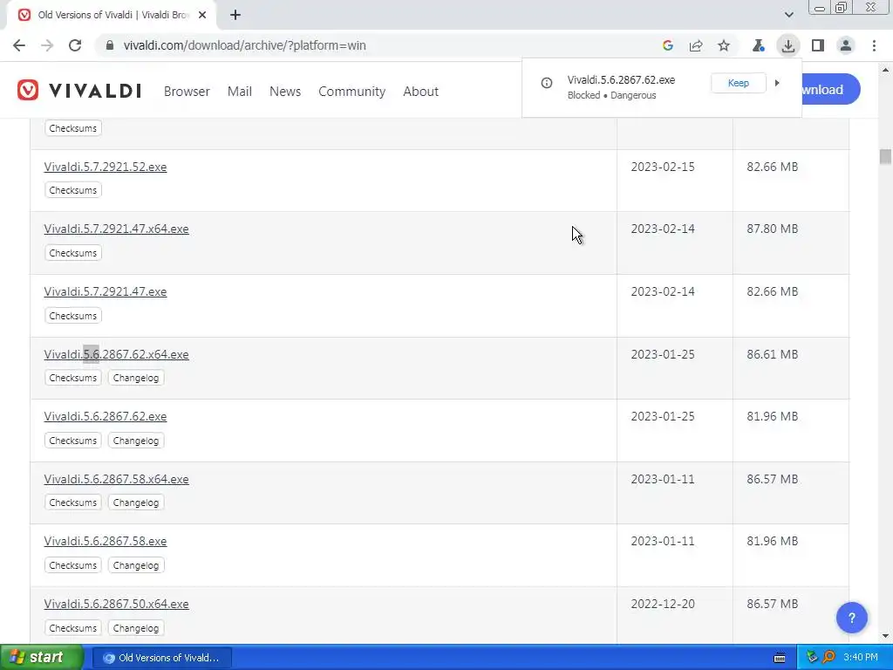Image resolution: width=893 pixels, height=670 pixels.
Task: Open Checksums for Vivaldi.5.7.2921.47.exe
Action: pos(73,316)
